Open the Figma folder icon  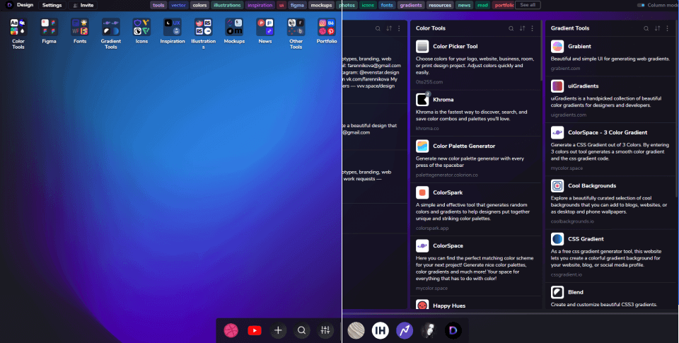click(49, 27)
